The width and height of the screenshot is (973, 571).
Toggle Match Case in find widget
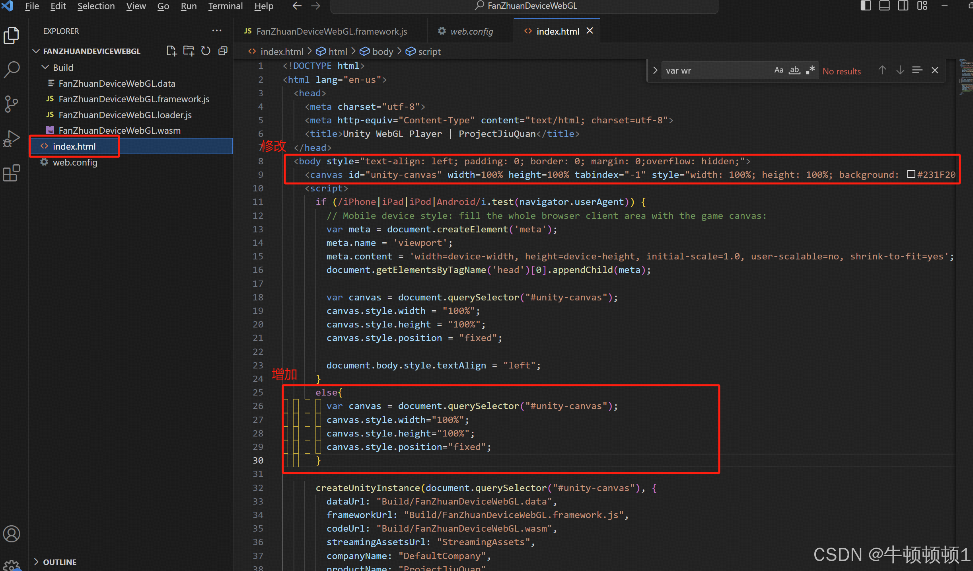[778, 70]
